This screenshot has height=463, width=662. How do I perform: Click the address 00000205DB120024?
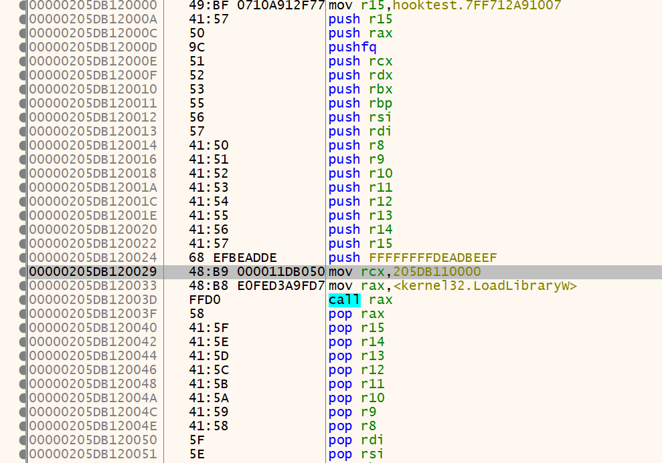[94, 257]
